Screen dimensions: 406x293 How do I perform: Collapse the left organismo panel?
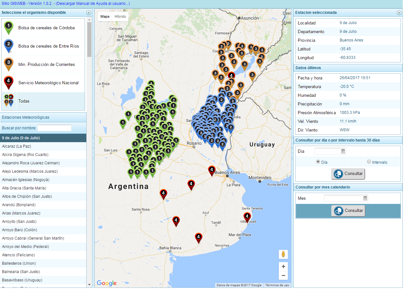coord(89,13)
